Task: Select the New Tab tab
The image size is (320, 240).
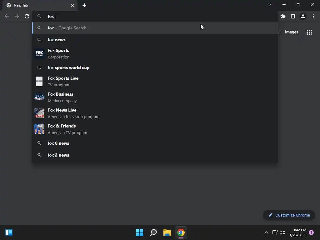Action: pyautogui.click(x=40, y=5)
